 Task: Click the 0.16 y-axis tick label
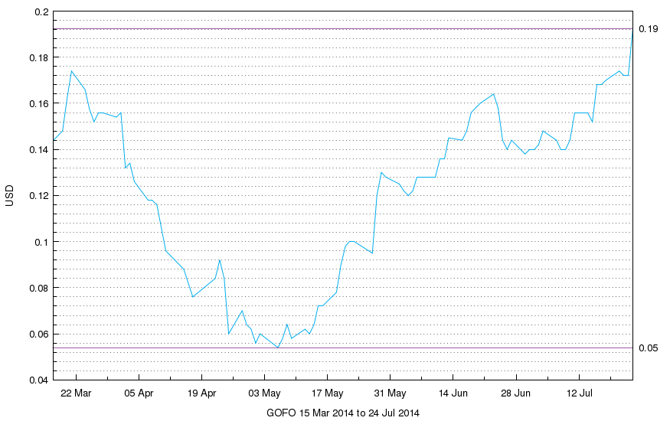pyautogui.click(x=38, y=104)
